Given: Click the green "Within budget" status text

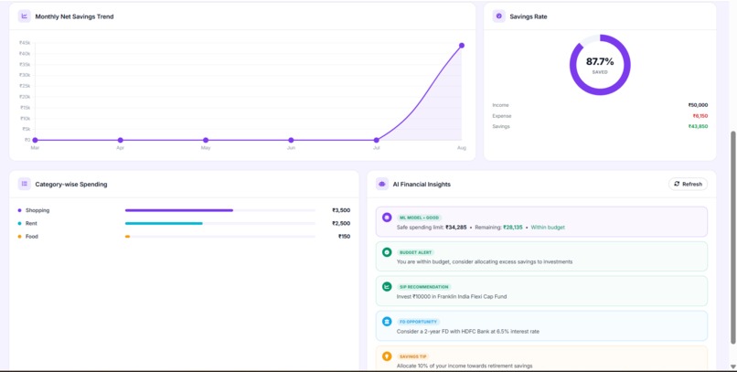Looking at the screenshot, I should (x=548, y=228).
